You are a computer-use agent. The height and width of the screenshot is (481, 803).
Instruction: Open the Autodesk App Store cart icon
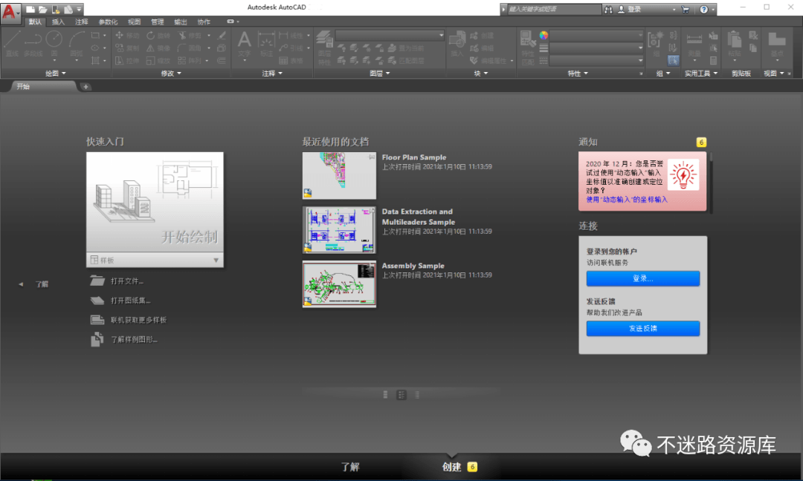click(x=686, y=9)
